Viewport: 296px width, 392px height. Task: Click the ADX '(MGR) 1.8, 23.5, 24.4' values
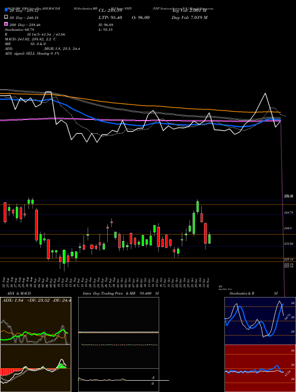click(62, 49)
